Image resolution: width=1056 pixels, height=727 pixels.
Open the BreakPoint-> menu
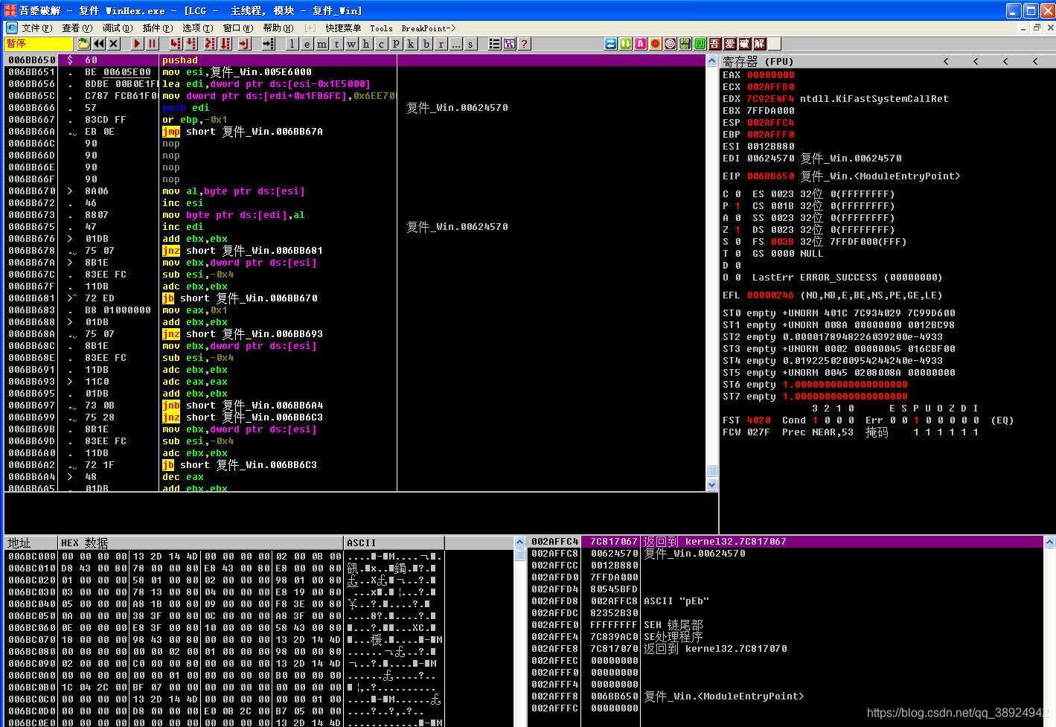[429, 28]
